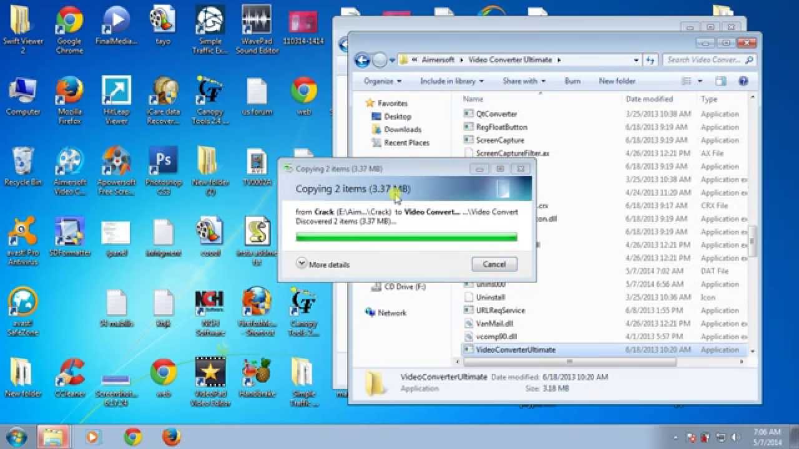
Task: Open Favorites in the navigation pane
Action: click(392, 104)
